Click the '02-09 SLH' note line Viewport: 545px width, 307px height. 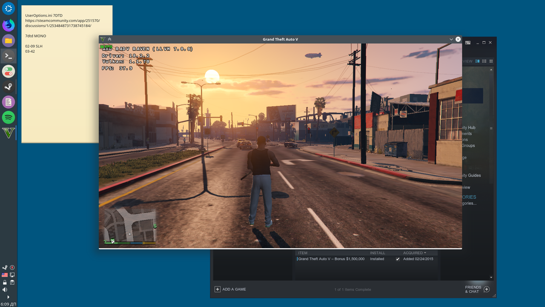click(34, 46)
